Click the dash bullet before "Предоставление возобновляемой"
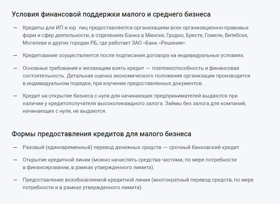 pos(15,180)
